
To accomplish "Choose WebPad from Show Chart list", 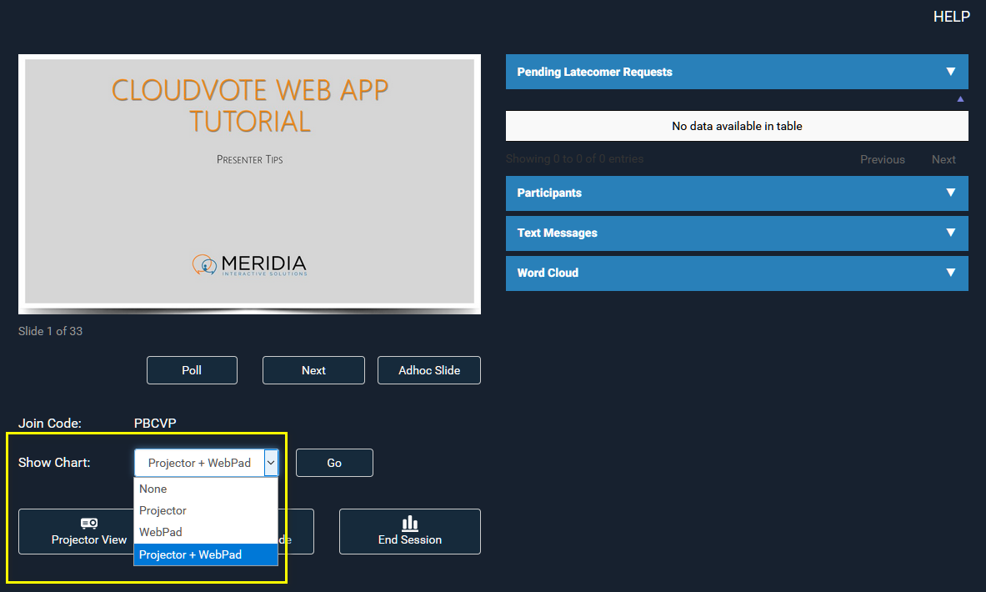I will pyautogui.click(x=206, y=532).
